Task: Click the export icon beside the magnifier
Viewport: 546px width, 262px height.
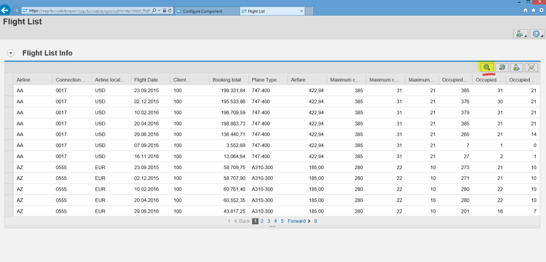Action: [502, 67]
